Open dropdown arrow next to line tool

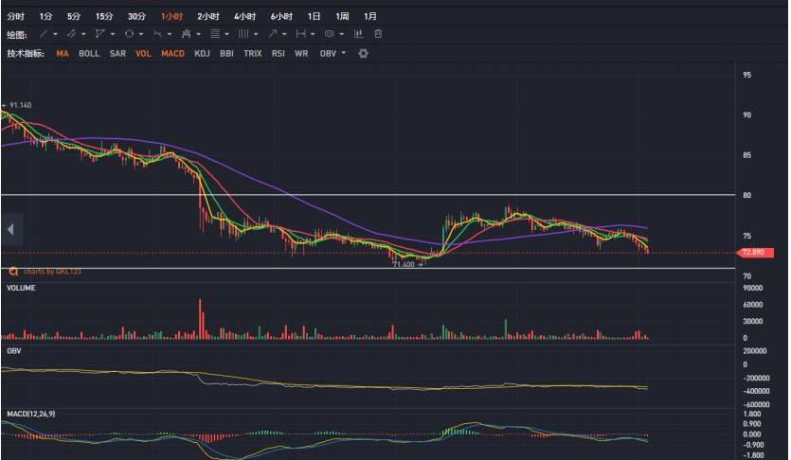click(x=55, y=34)
